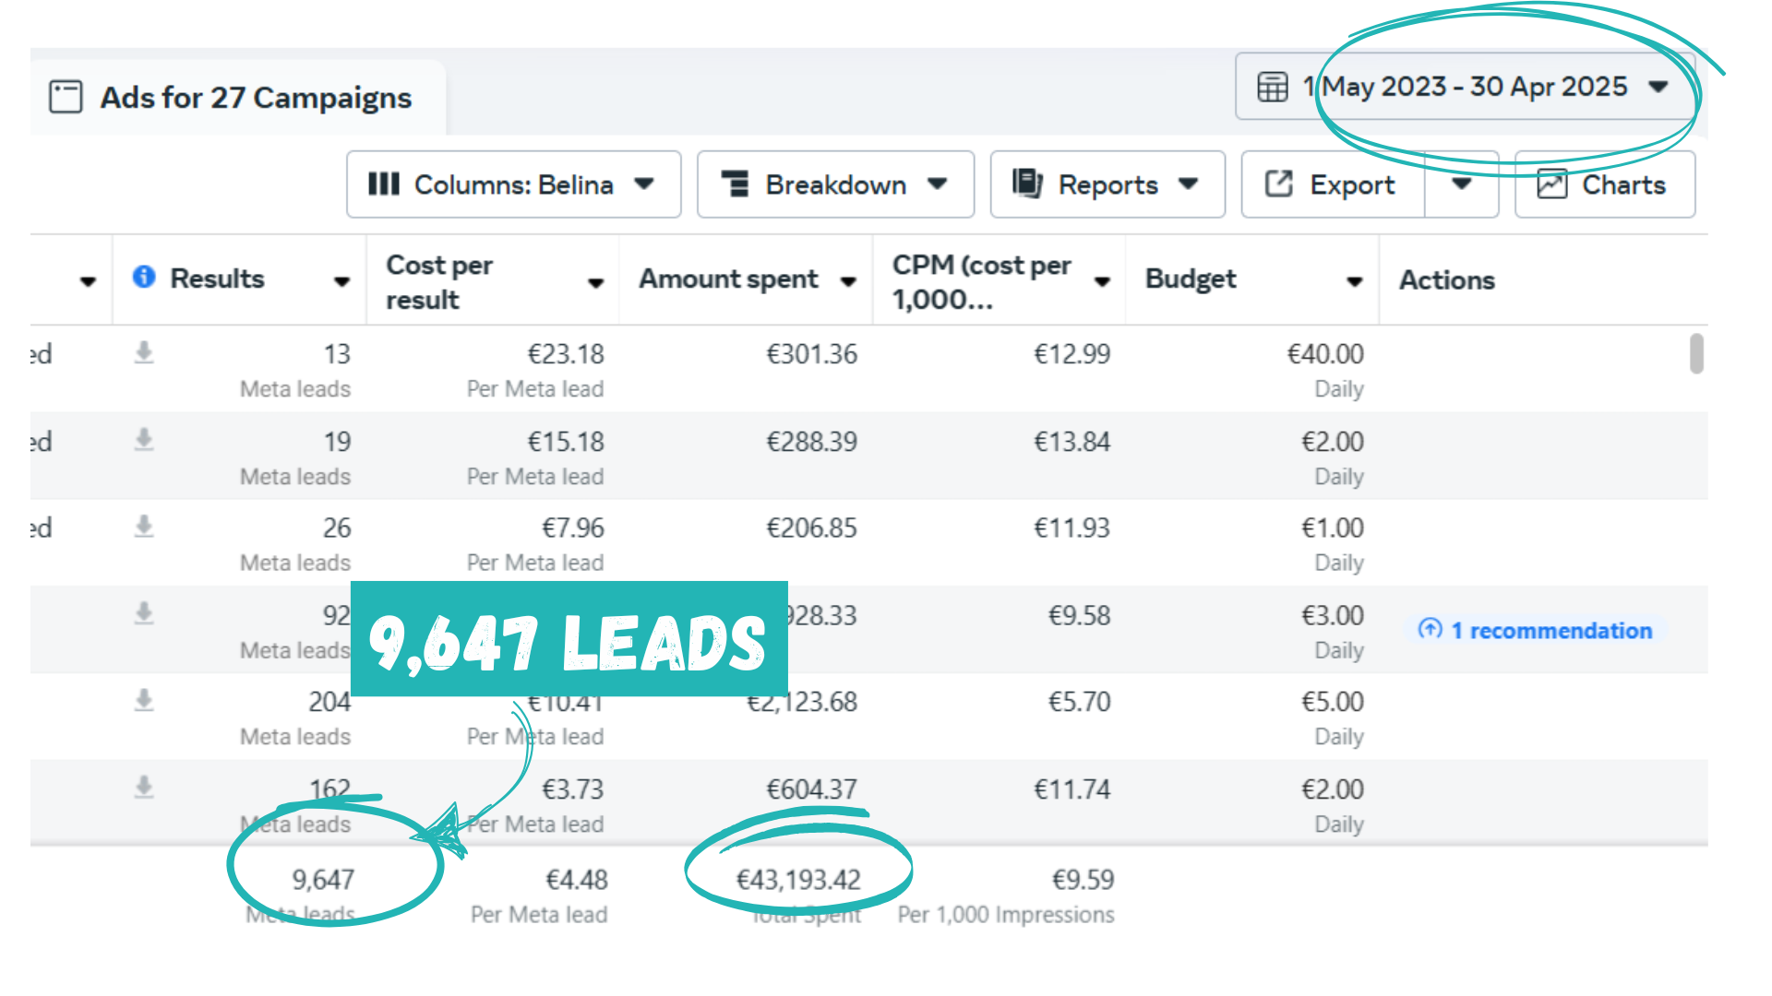The image size is (1772, 996).
Task: Click the Export button
Action: [x=1333, y=184]
